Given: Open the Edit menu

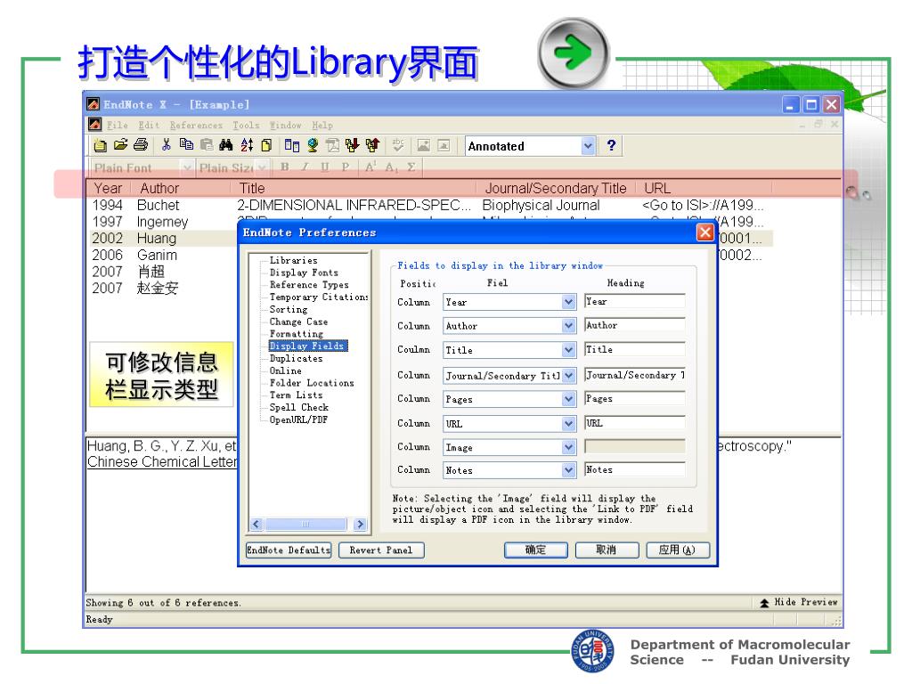Looking at the screenshot, I should pyautogui.click(x=149, y=125).
